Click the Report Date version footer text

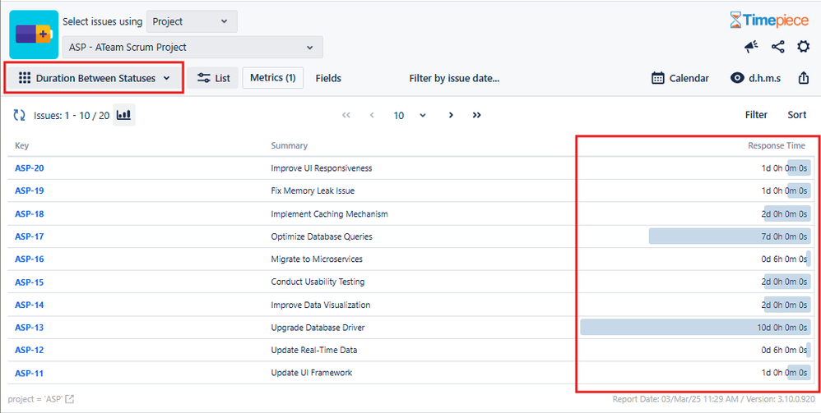pos(714,399)
